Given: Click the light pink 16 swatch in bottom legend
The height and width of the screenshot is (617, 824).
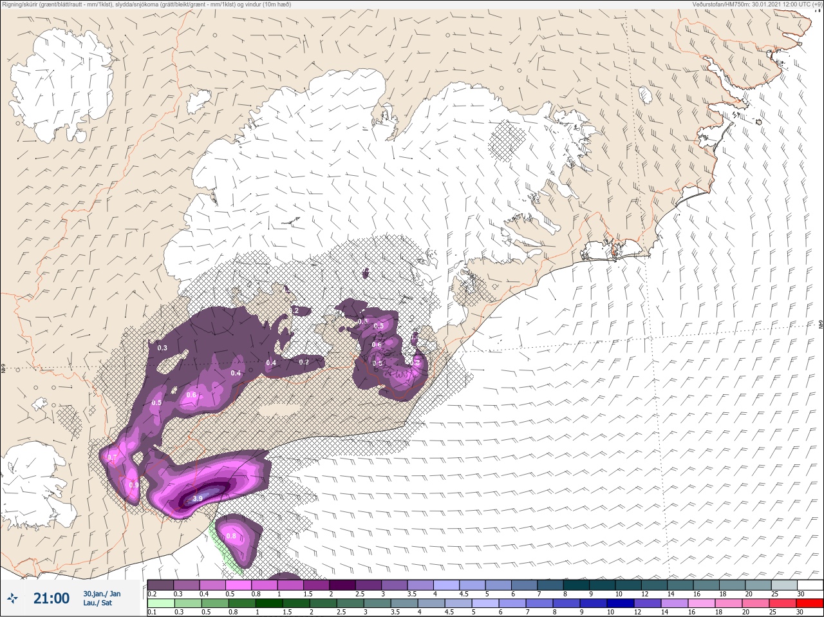Looking at the screenshot, I should (702, 603).
